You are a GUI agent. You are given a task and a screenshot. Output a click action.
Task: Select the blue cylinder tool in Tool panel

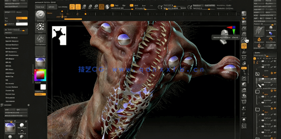[x=271, y=34]
